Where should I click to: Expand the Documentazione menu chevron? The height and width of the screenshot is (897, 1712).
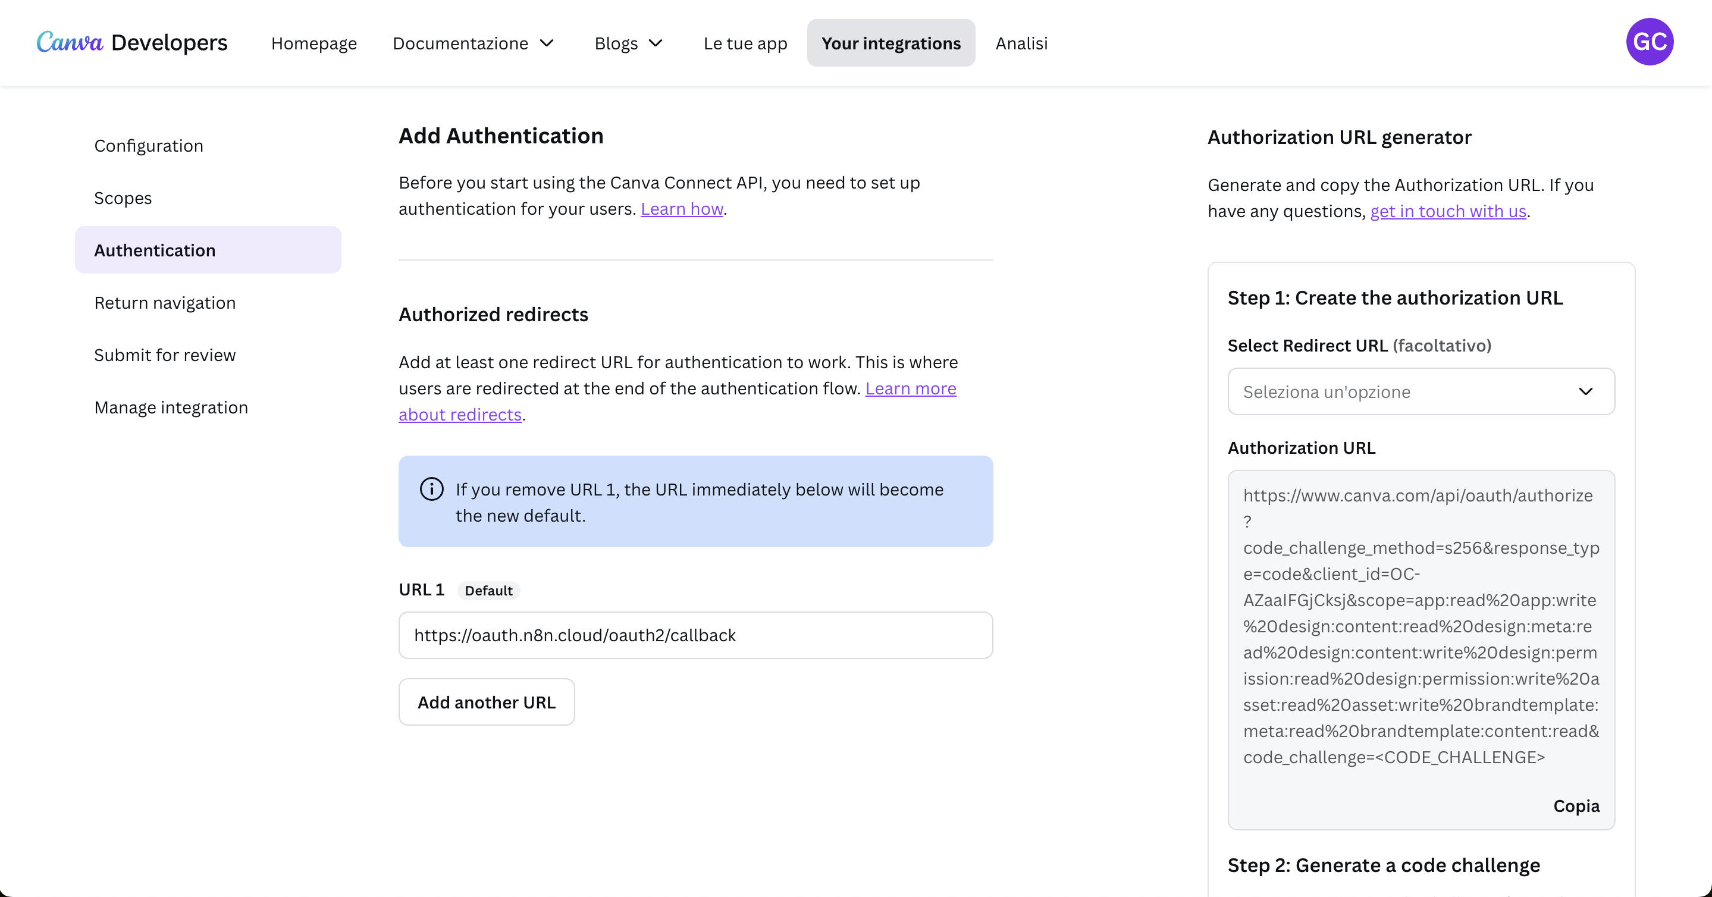click(x=546, y=43)
